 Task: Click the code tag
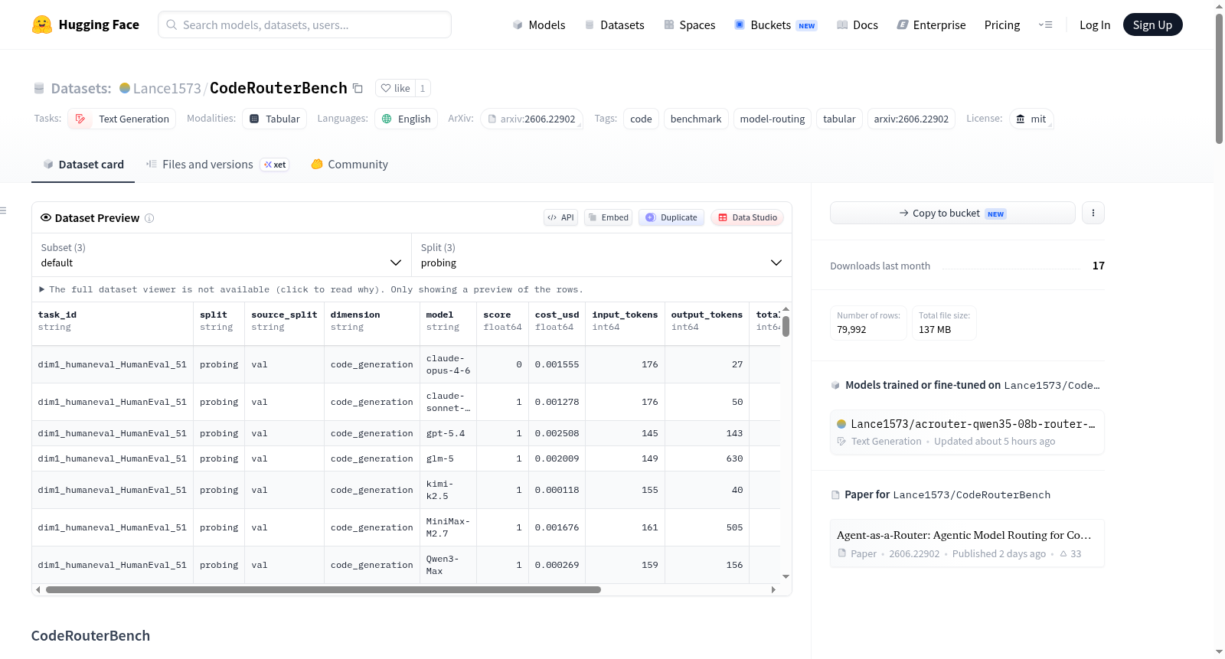(641, 119)
